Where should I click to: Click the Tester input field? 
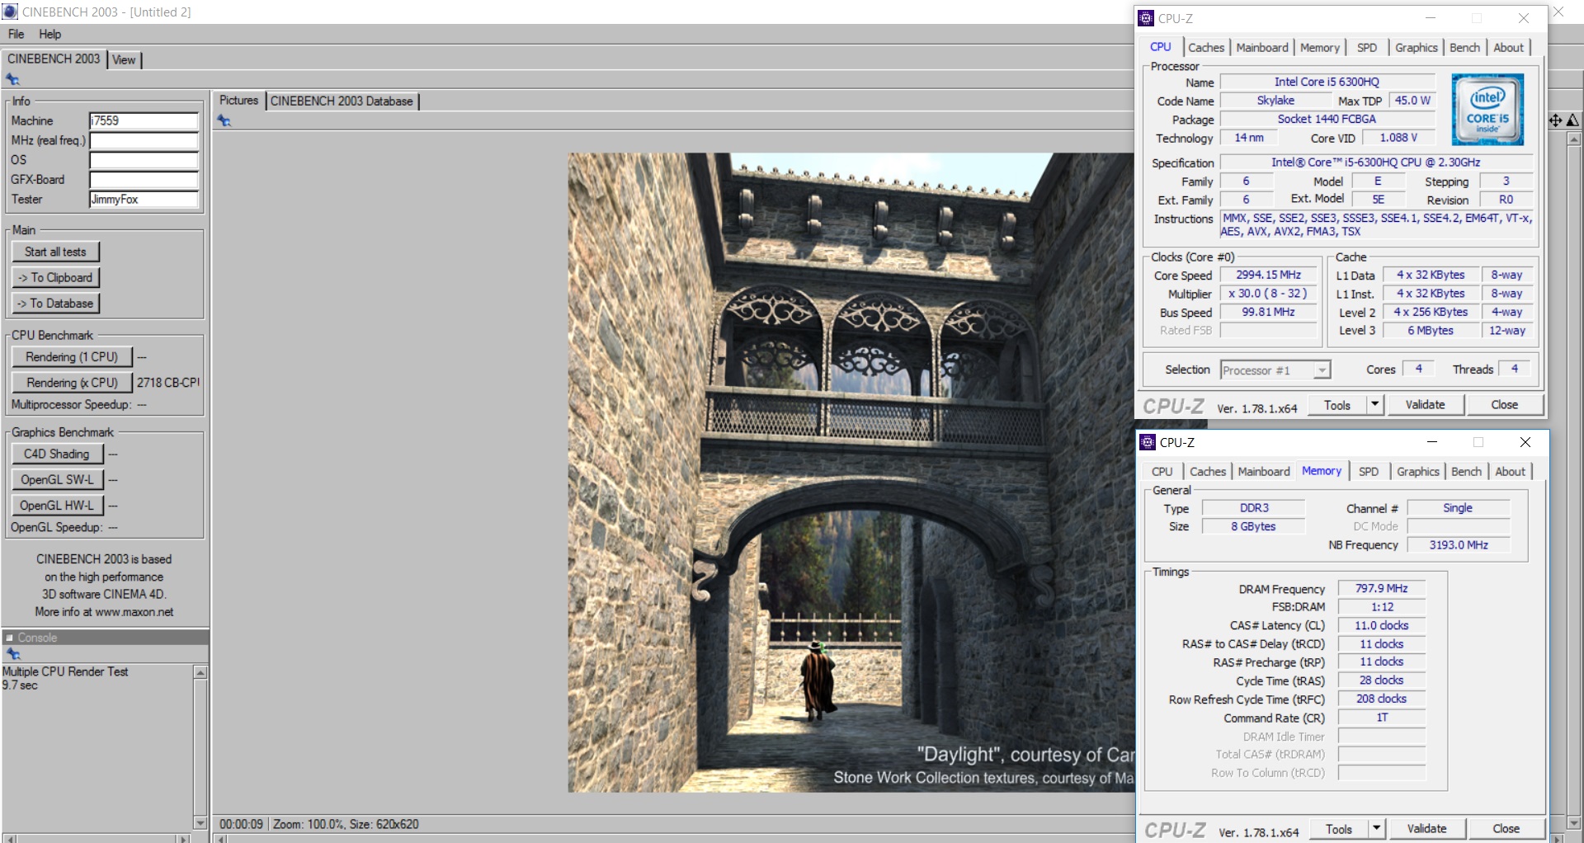click(144, 200)
